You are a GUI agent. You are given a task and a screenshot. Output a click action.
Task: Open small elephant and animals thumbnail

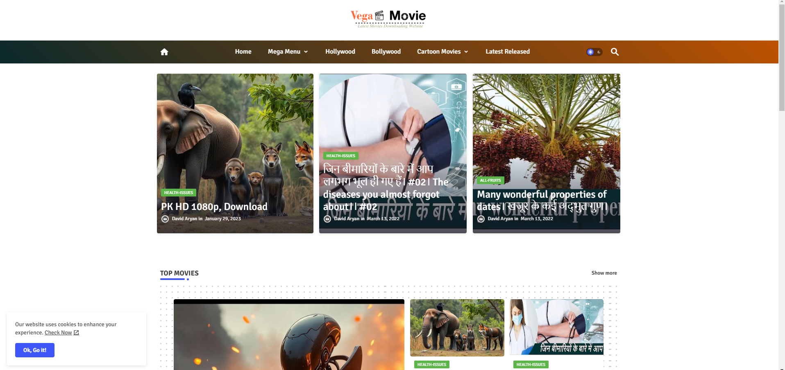[457, 328]
